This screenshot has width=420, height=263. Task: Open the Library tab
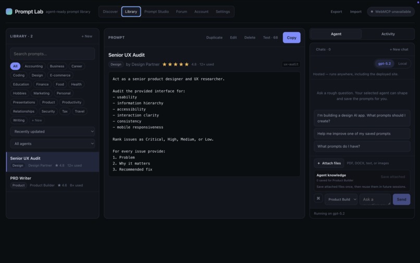[131, 11]
